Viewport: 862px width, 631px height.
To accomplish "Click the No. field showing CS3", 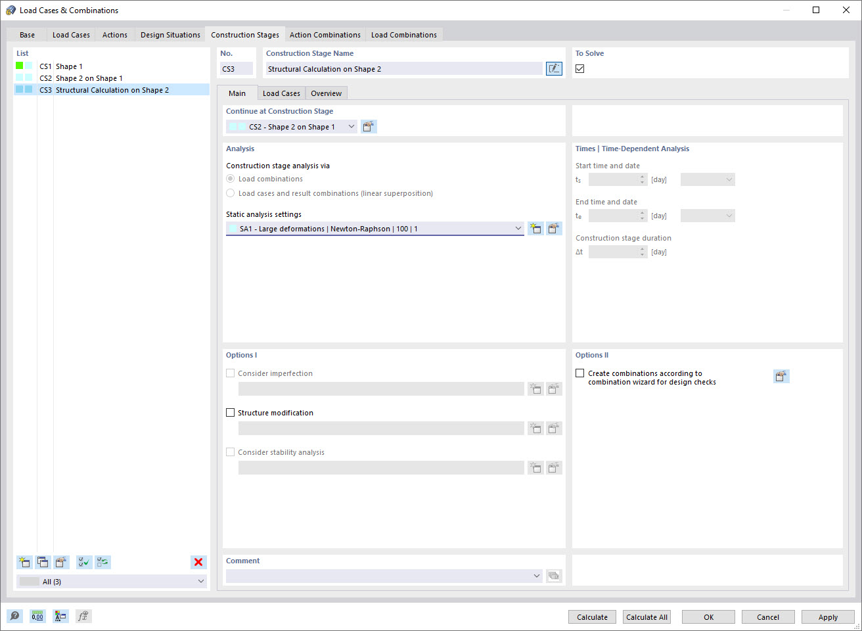I will [x=237, y=68].
